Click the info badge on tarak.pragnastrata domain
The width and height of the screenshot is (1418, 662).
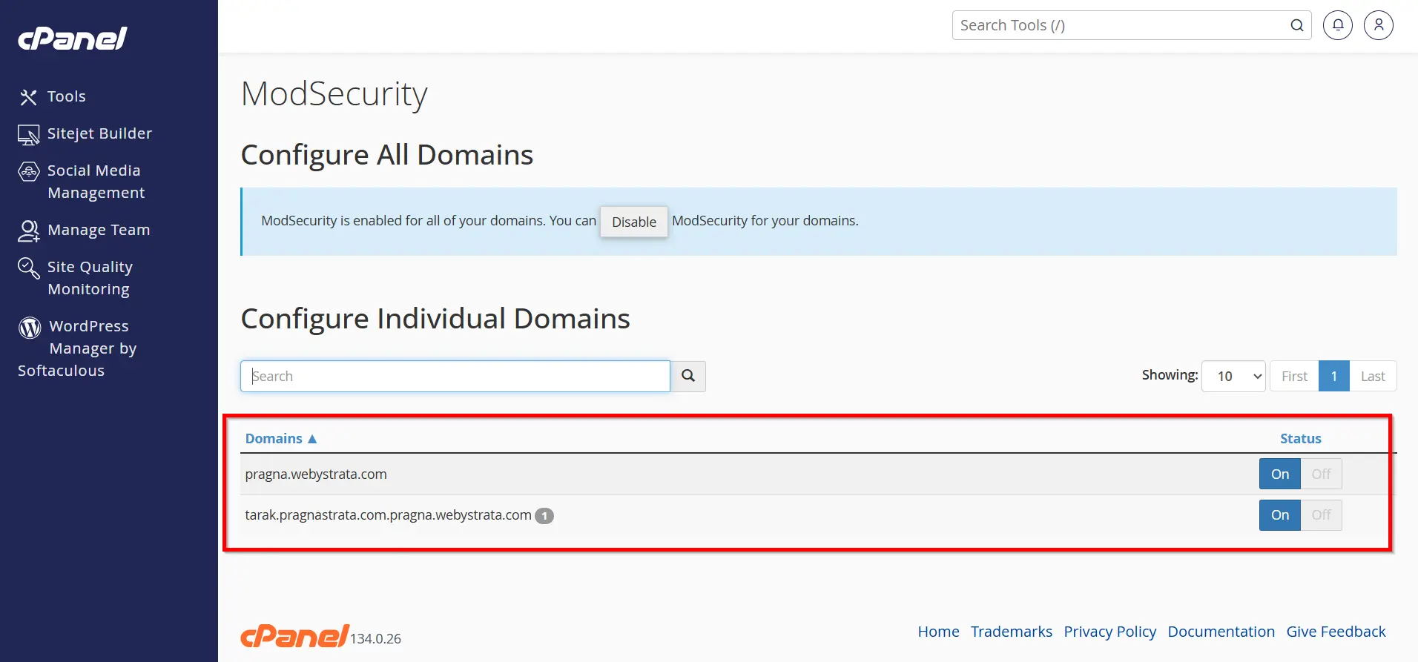(x=544, y=516)
